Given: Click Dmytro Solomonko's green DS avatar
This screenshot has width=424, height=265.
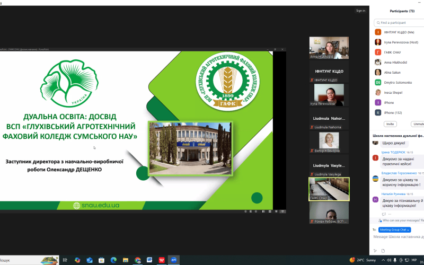Looking at the screenshot, I should coord(378,83).
